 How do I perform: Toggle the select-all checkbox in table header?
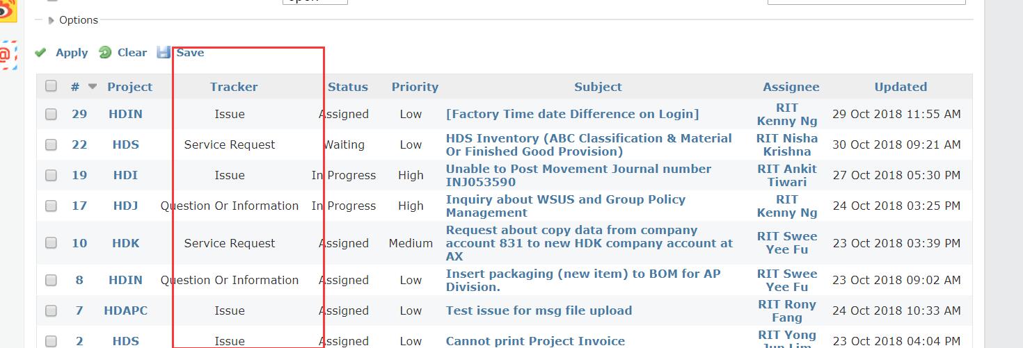(51, 86)
